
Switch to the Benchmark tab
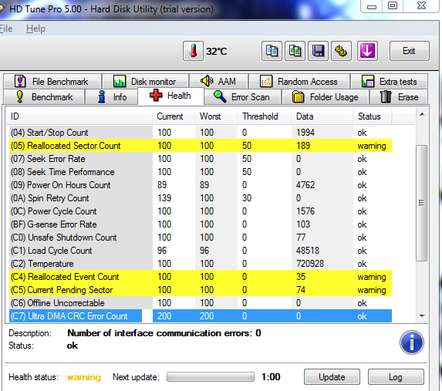click(44, 97)
